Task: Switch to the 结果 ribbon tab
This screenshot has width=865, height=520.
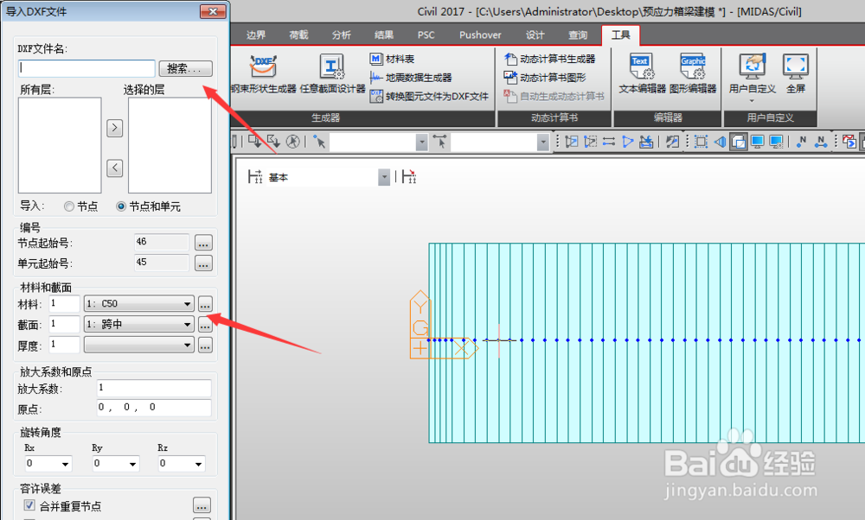Action: [383, 35]
